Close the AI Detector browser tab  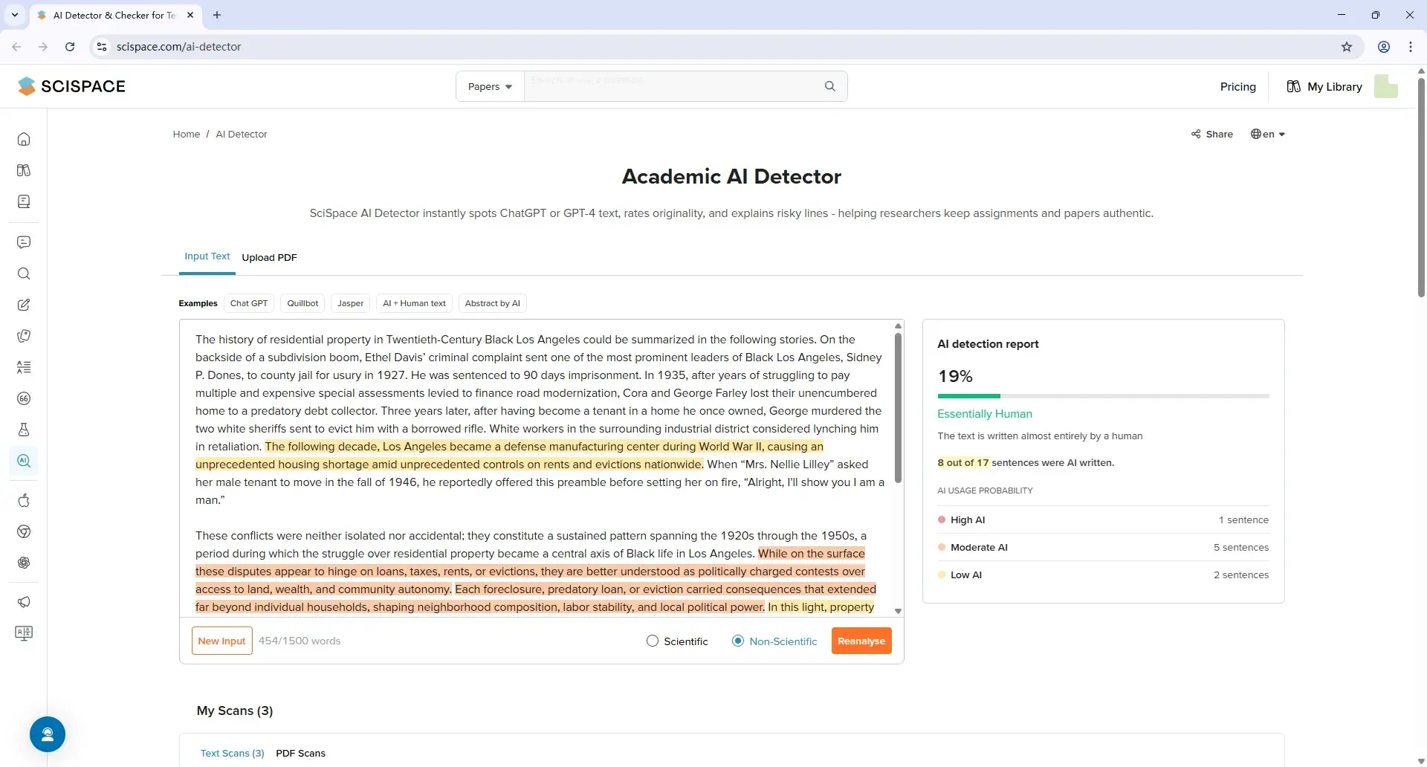coord(190,15)
